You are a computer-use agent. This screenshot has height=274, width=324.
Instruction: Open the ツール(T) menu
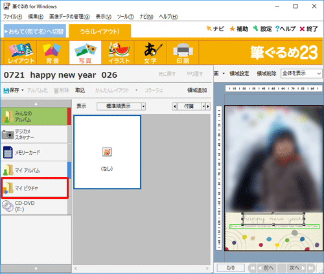point(125,17)
